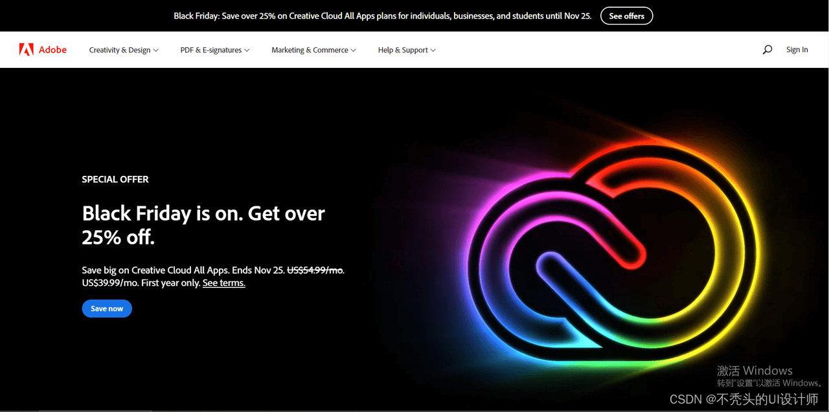Click the US$39.99/mo price text

[x=110, y=283]
